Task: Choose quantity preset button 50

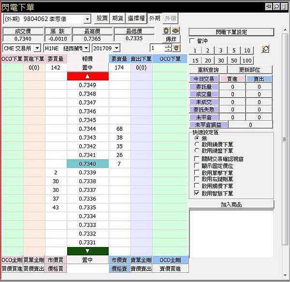Action: pos(234,61)
